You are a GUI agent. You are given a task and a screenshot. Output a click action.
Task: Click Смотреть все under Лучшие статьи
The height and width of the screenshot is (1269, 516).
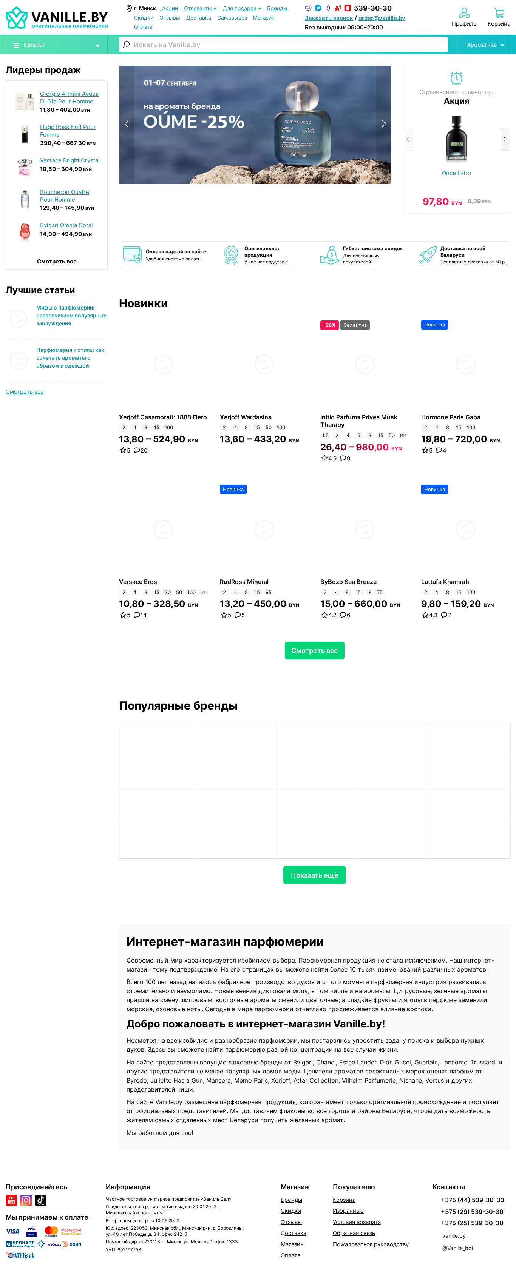click(x=25, y=392)
